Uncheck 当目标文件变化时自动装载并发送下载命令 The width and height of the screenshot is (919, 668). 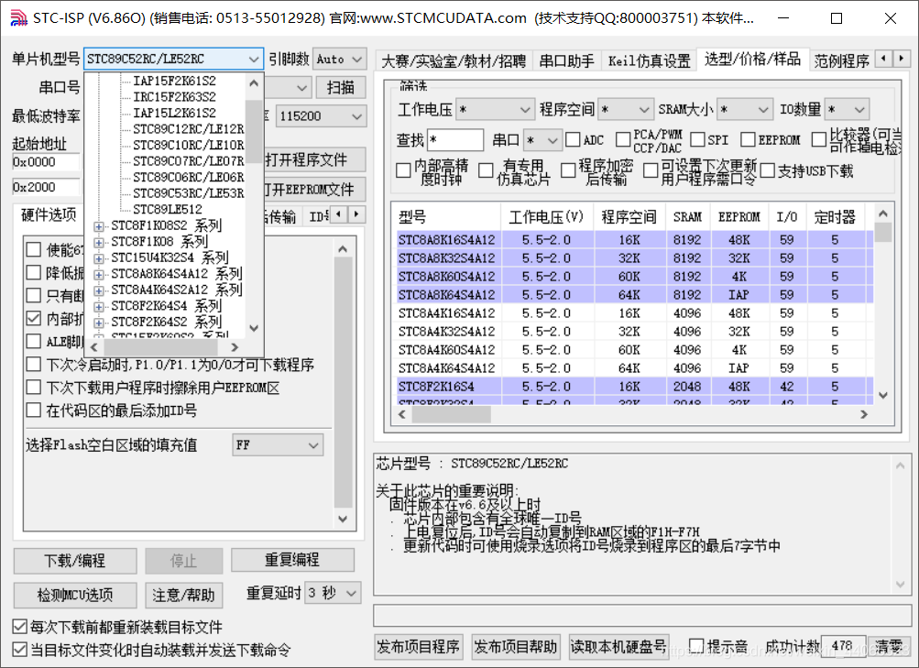(x=20, y=650)
